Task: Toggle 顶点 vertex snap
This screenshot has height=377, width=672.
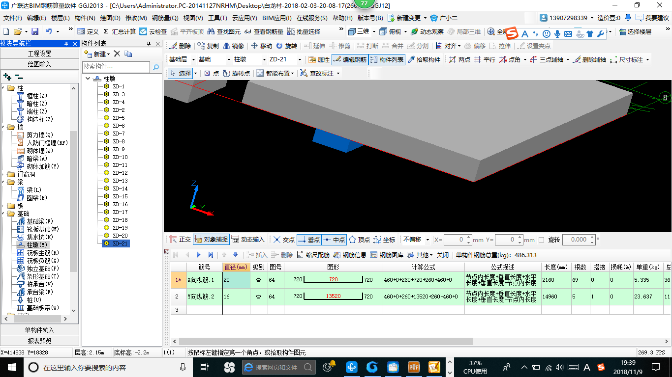Action: (359, 240)
